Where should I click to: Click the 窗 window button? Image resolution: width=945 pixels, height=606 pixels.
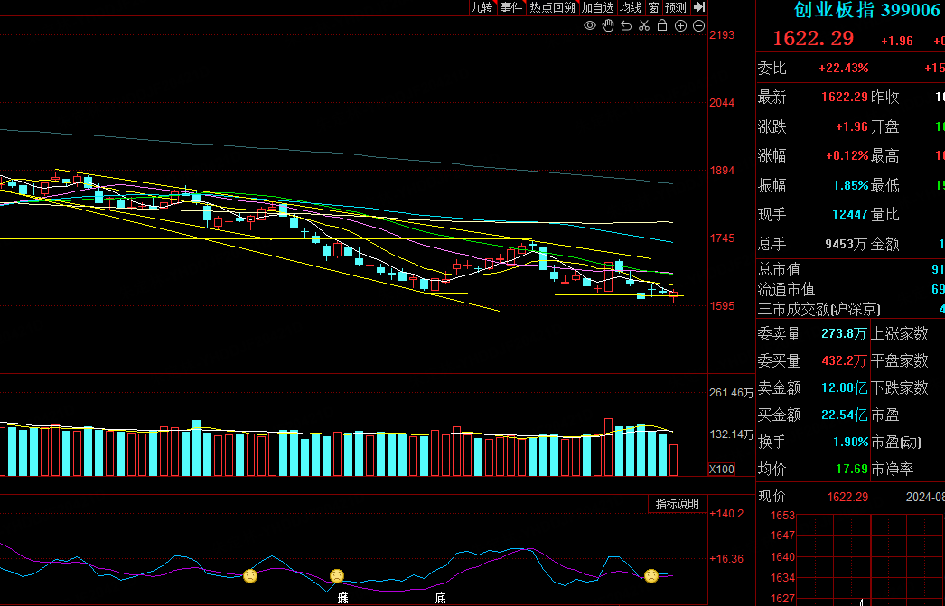click(x=653, y=7)
